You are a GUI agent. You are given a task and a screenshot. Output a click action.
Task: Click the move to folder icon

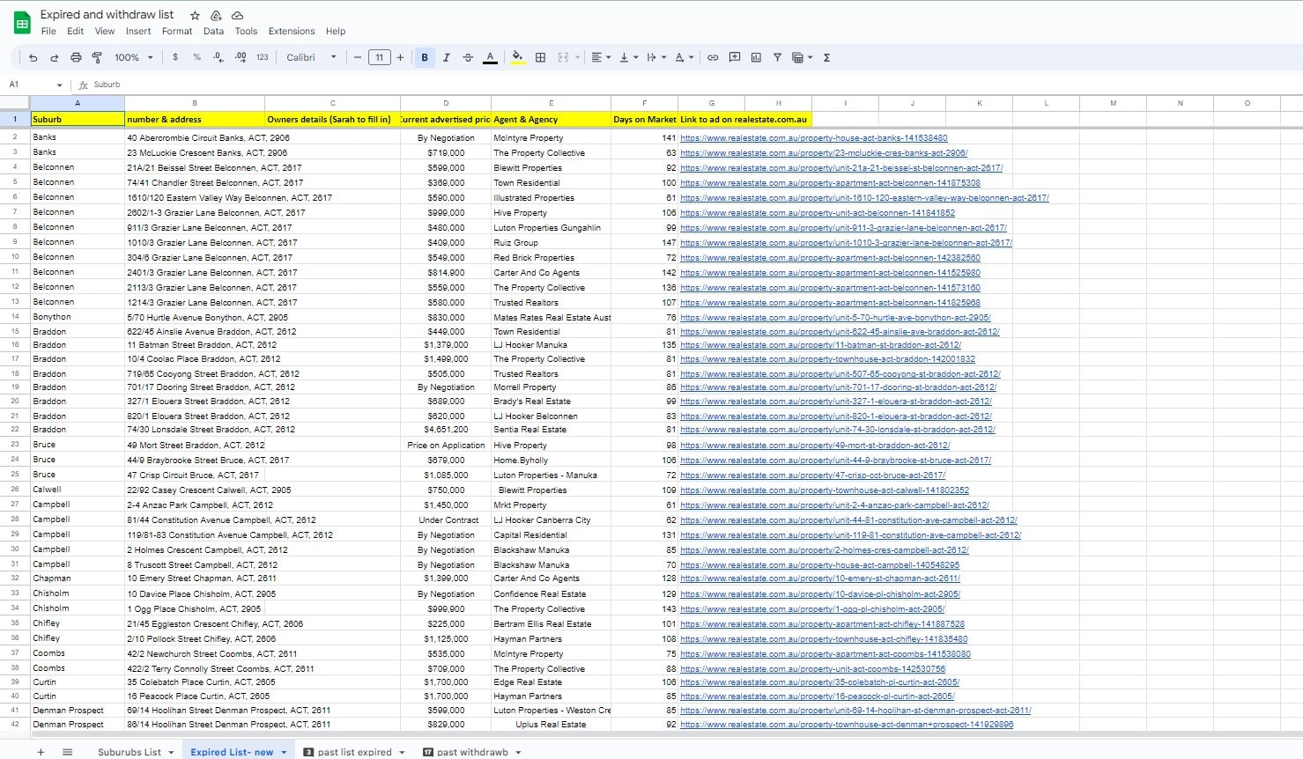(x=216, y=15)
